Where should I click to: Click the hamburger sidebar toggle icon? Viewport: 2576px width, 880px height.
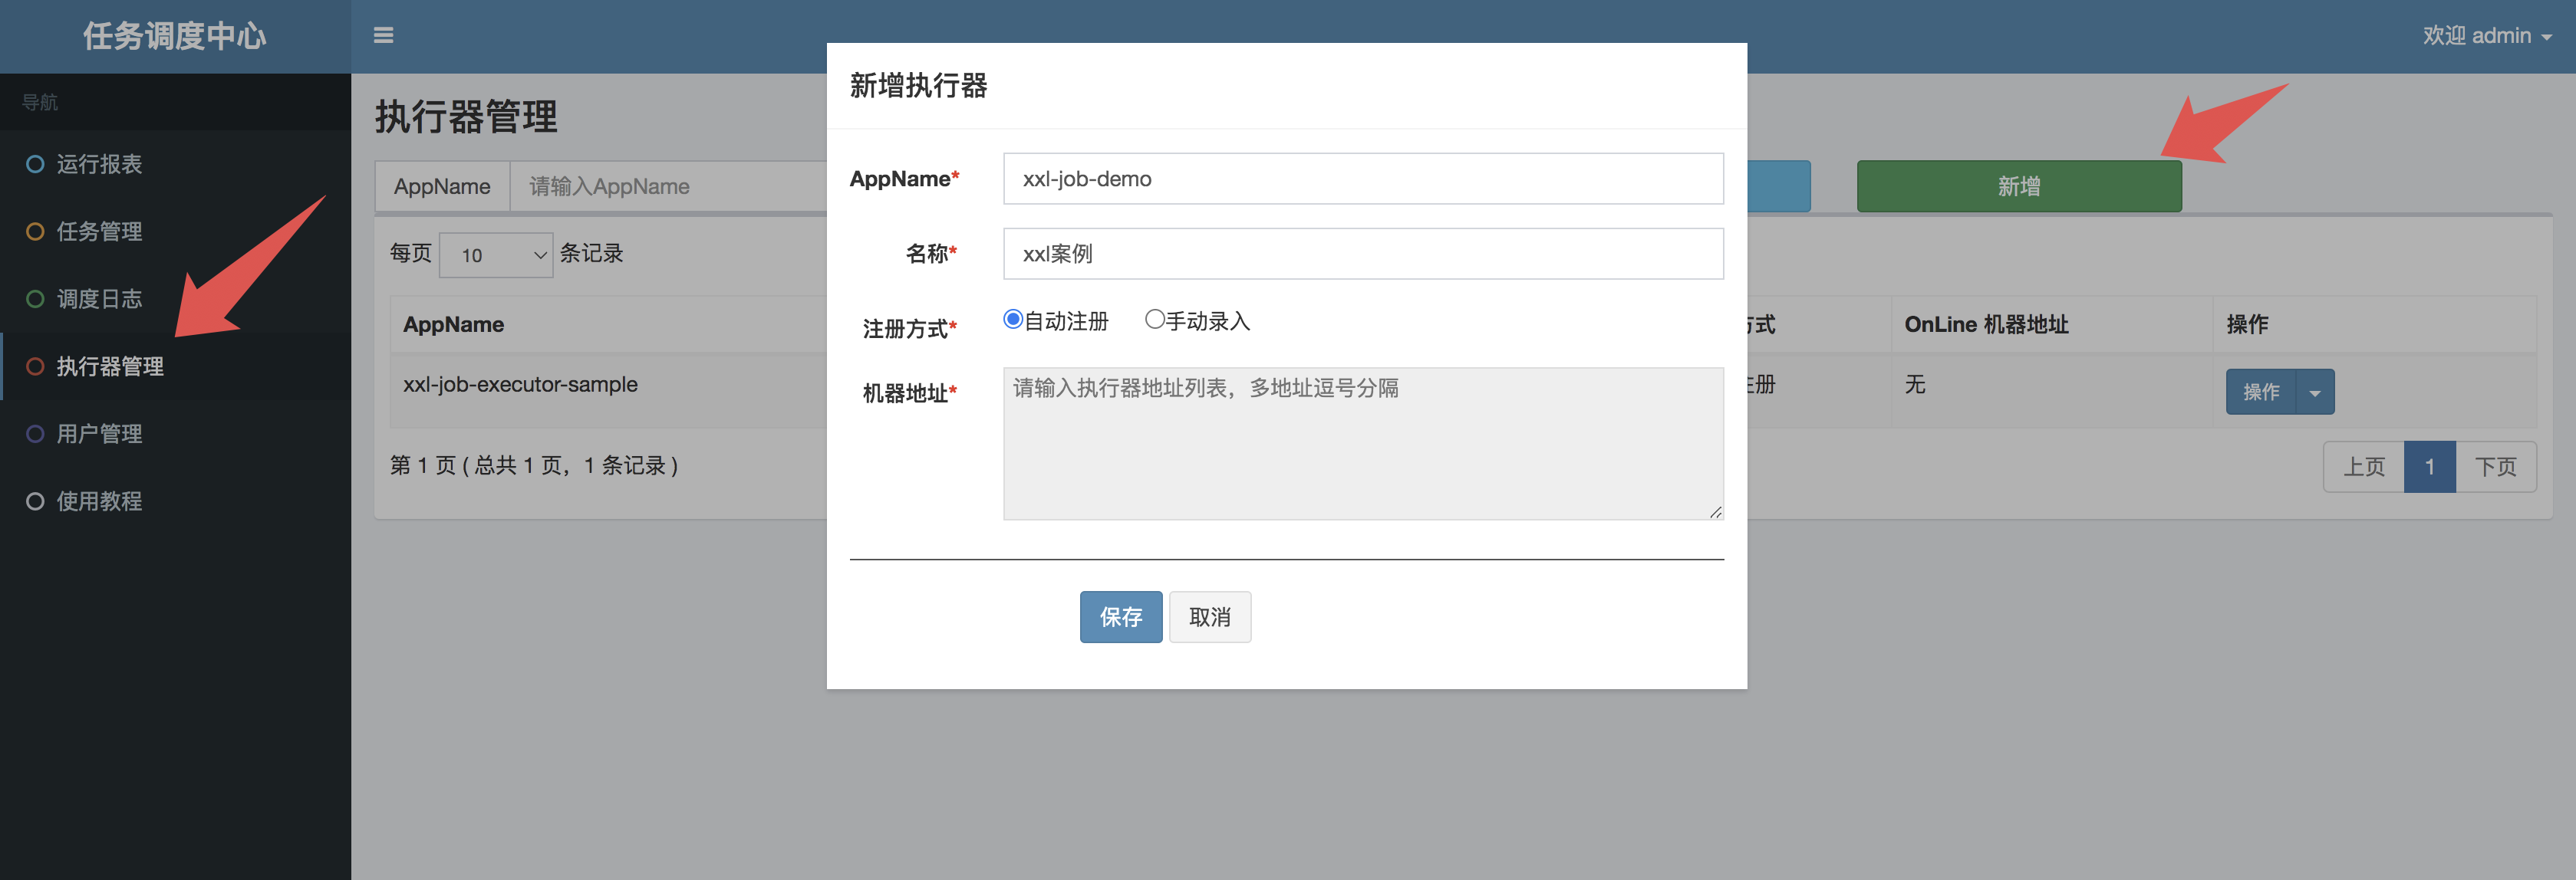(x=383, y=36)
